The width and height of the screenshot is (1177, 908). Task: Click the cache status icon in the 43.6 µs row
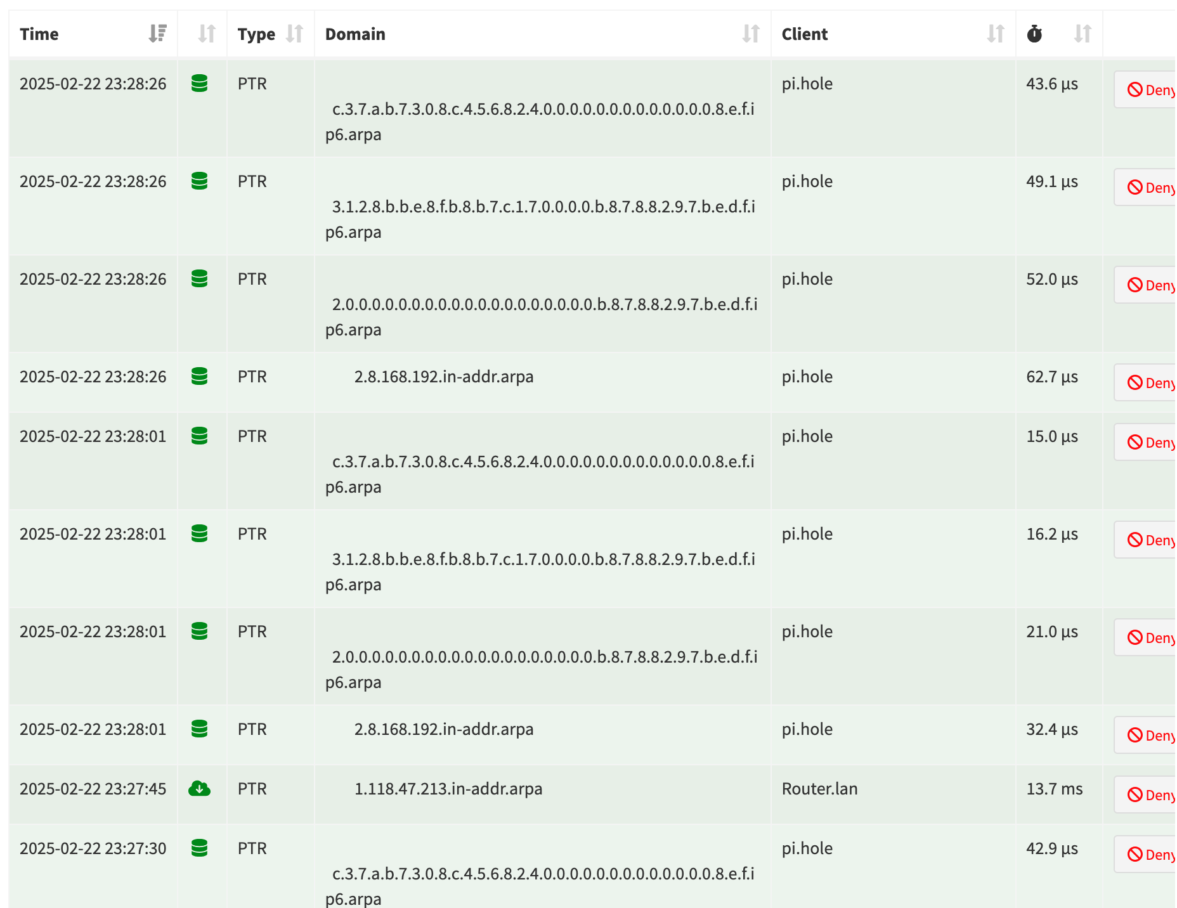[x=200, y=84]
